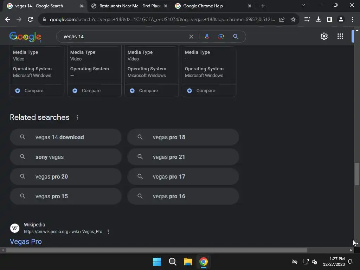
Task: Click the OneDrive tray icon
Action: click(x=295, y=262)
